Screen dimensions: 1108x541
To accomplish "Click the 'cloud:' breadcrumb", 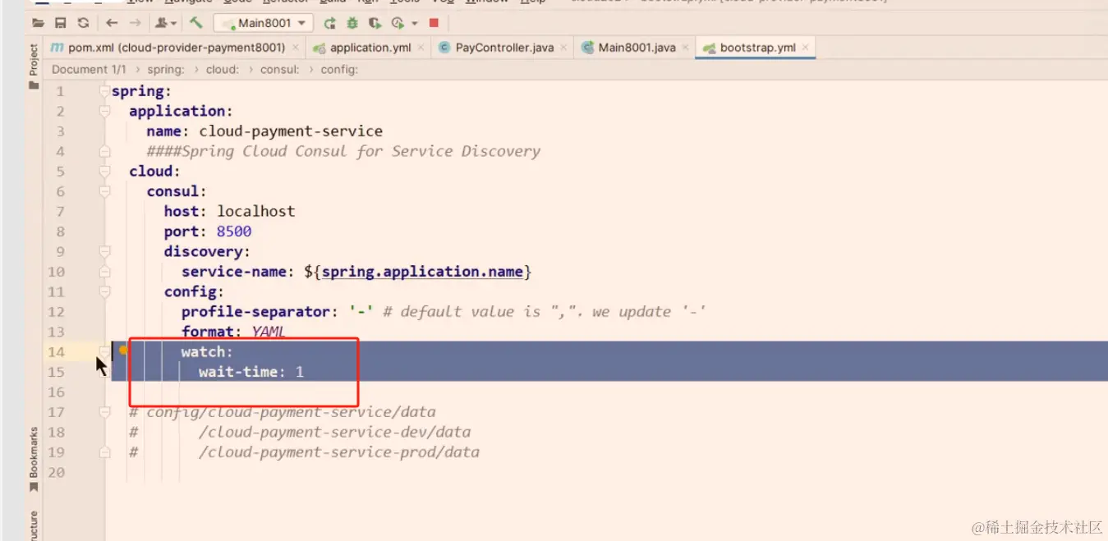I will [222, 70].
